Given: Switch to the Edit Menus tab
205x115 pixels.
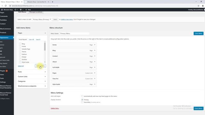Looking at the screenshot, I should tap(22, 12).
